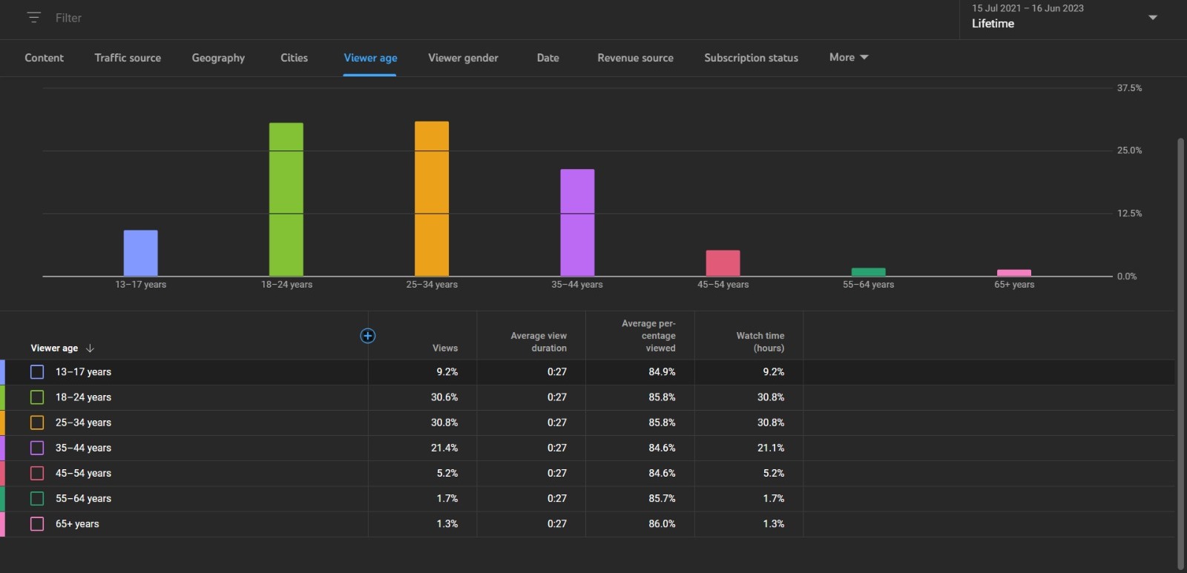Click the green 18–24 years bar
1187x573 pixels.
click(x=286, y=199)
